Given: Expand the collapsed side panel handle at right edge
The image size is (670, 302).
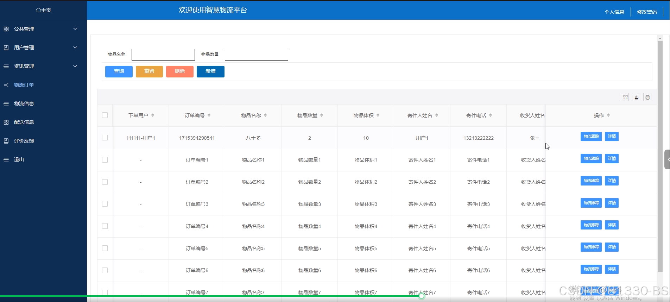Looking at the screenshot, I should pos(667,159).
